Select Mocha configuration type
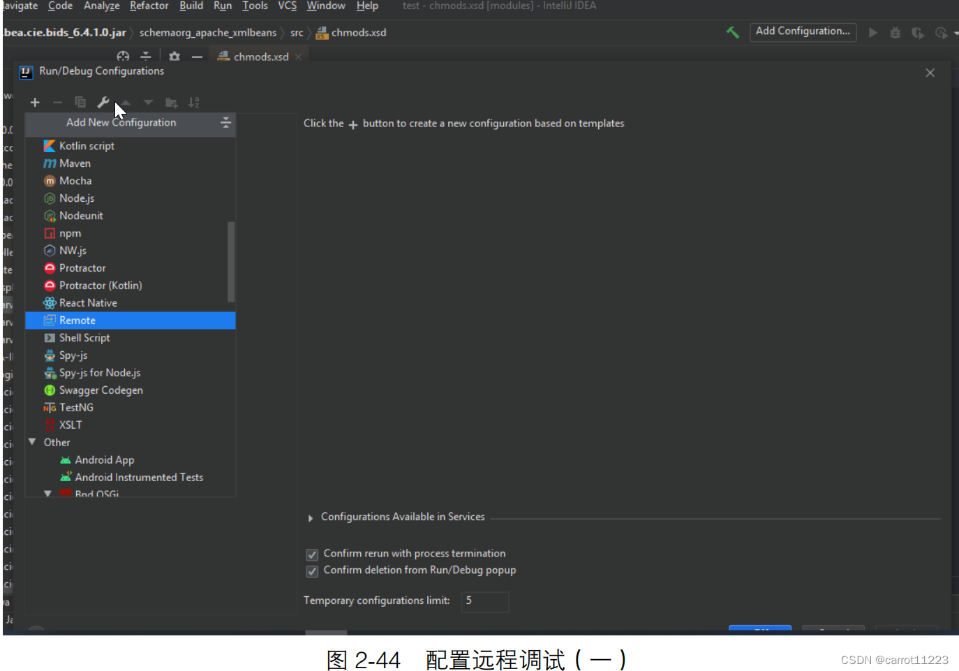The height and width of the screenshot is (671, 959). pyautogui.click(x=131, y=181)
